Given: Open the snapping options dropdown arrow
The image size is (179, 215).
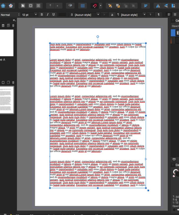Looking at the screenshot, I should point(101,6).
